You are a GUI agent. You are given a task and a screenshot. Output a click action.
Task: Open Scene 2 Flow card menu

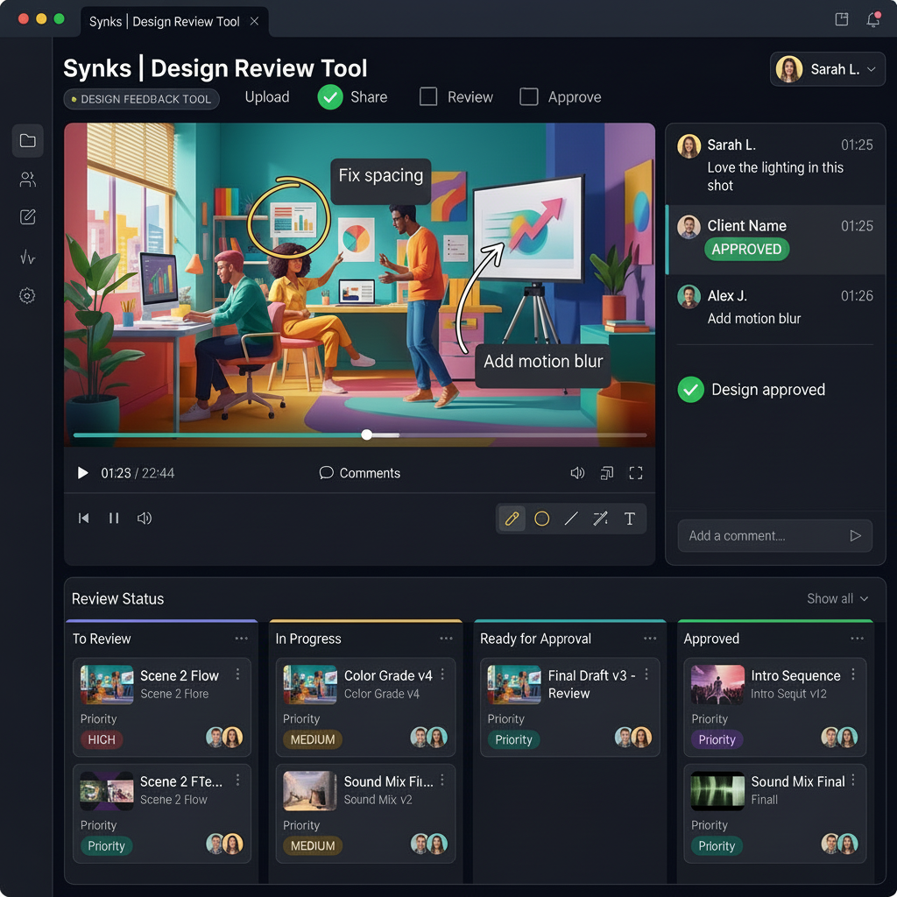tap(237, 675)
